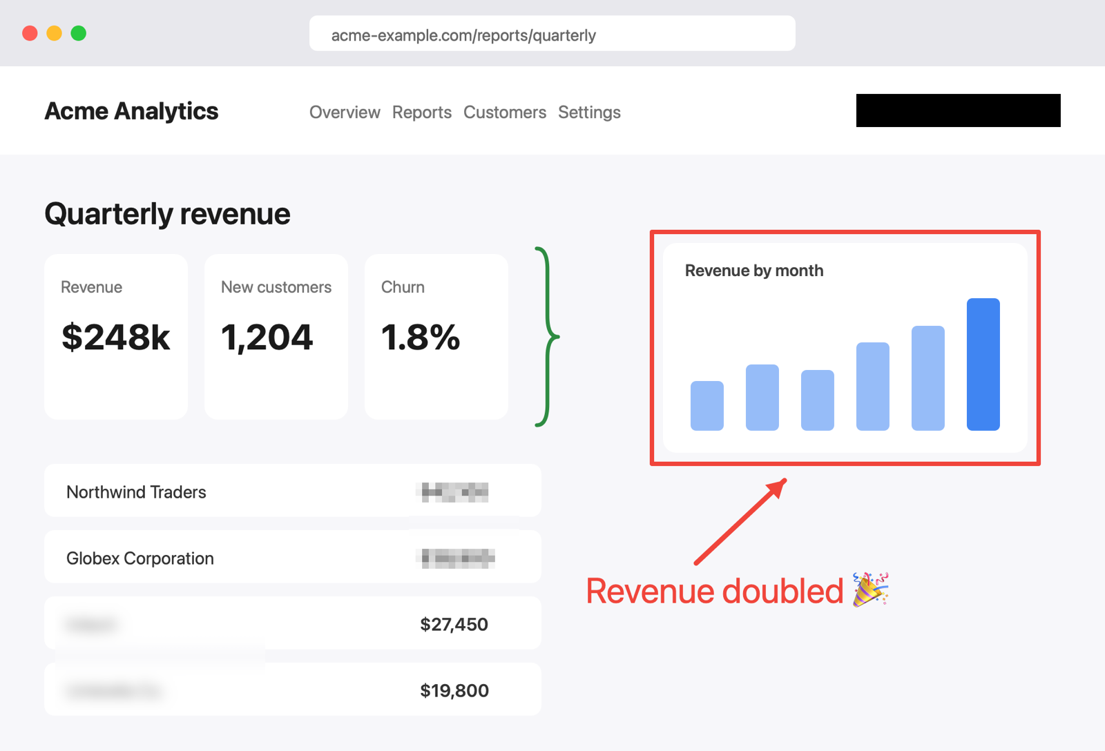Image resolution: width=1105 pixels, height=751 pixels.
Task: Click the Quarterly revenue heading
Action: (x=167, y=214)
